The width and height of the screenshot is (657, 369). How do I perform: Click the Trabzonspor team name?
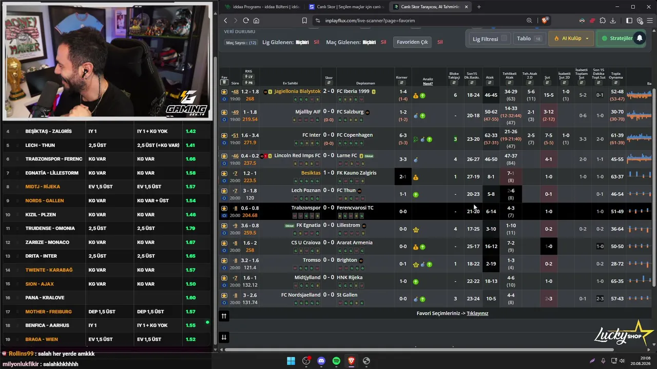306,208
